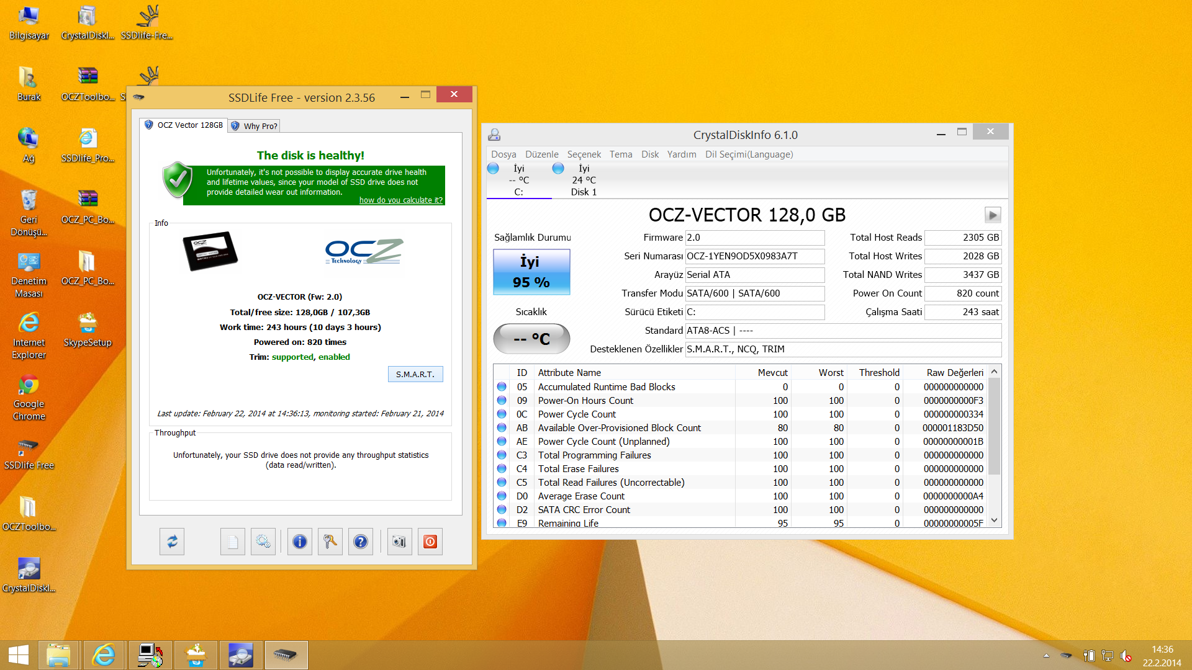Click 'how do you calculate it?' link
The width and height of the screenshot is (1192, 670).
click(401, 200)
